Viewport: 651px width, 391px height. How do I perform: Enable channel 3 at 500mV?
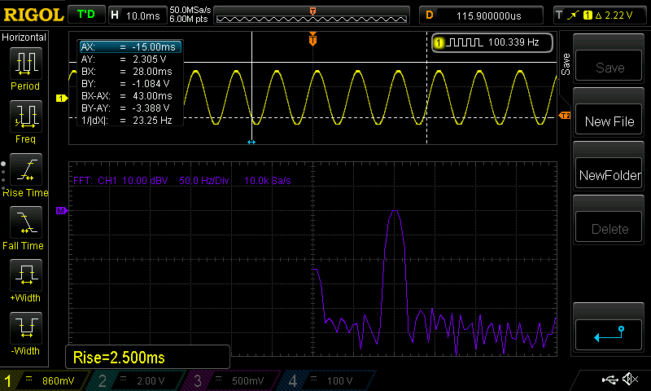pos(234,380)
